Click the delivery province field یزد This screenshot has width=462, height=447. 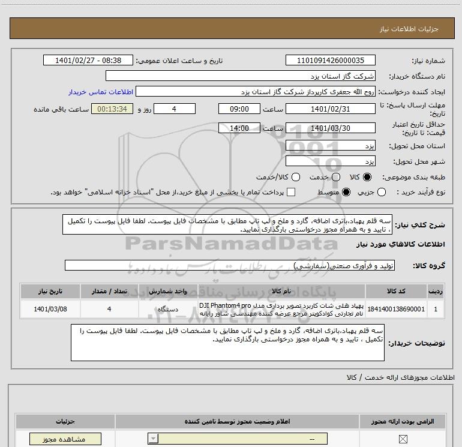point(330,146)
